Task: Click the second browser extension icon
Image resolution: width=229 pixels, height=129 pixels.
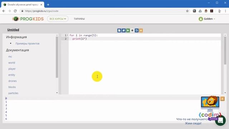Action: tap(200, 11)
